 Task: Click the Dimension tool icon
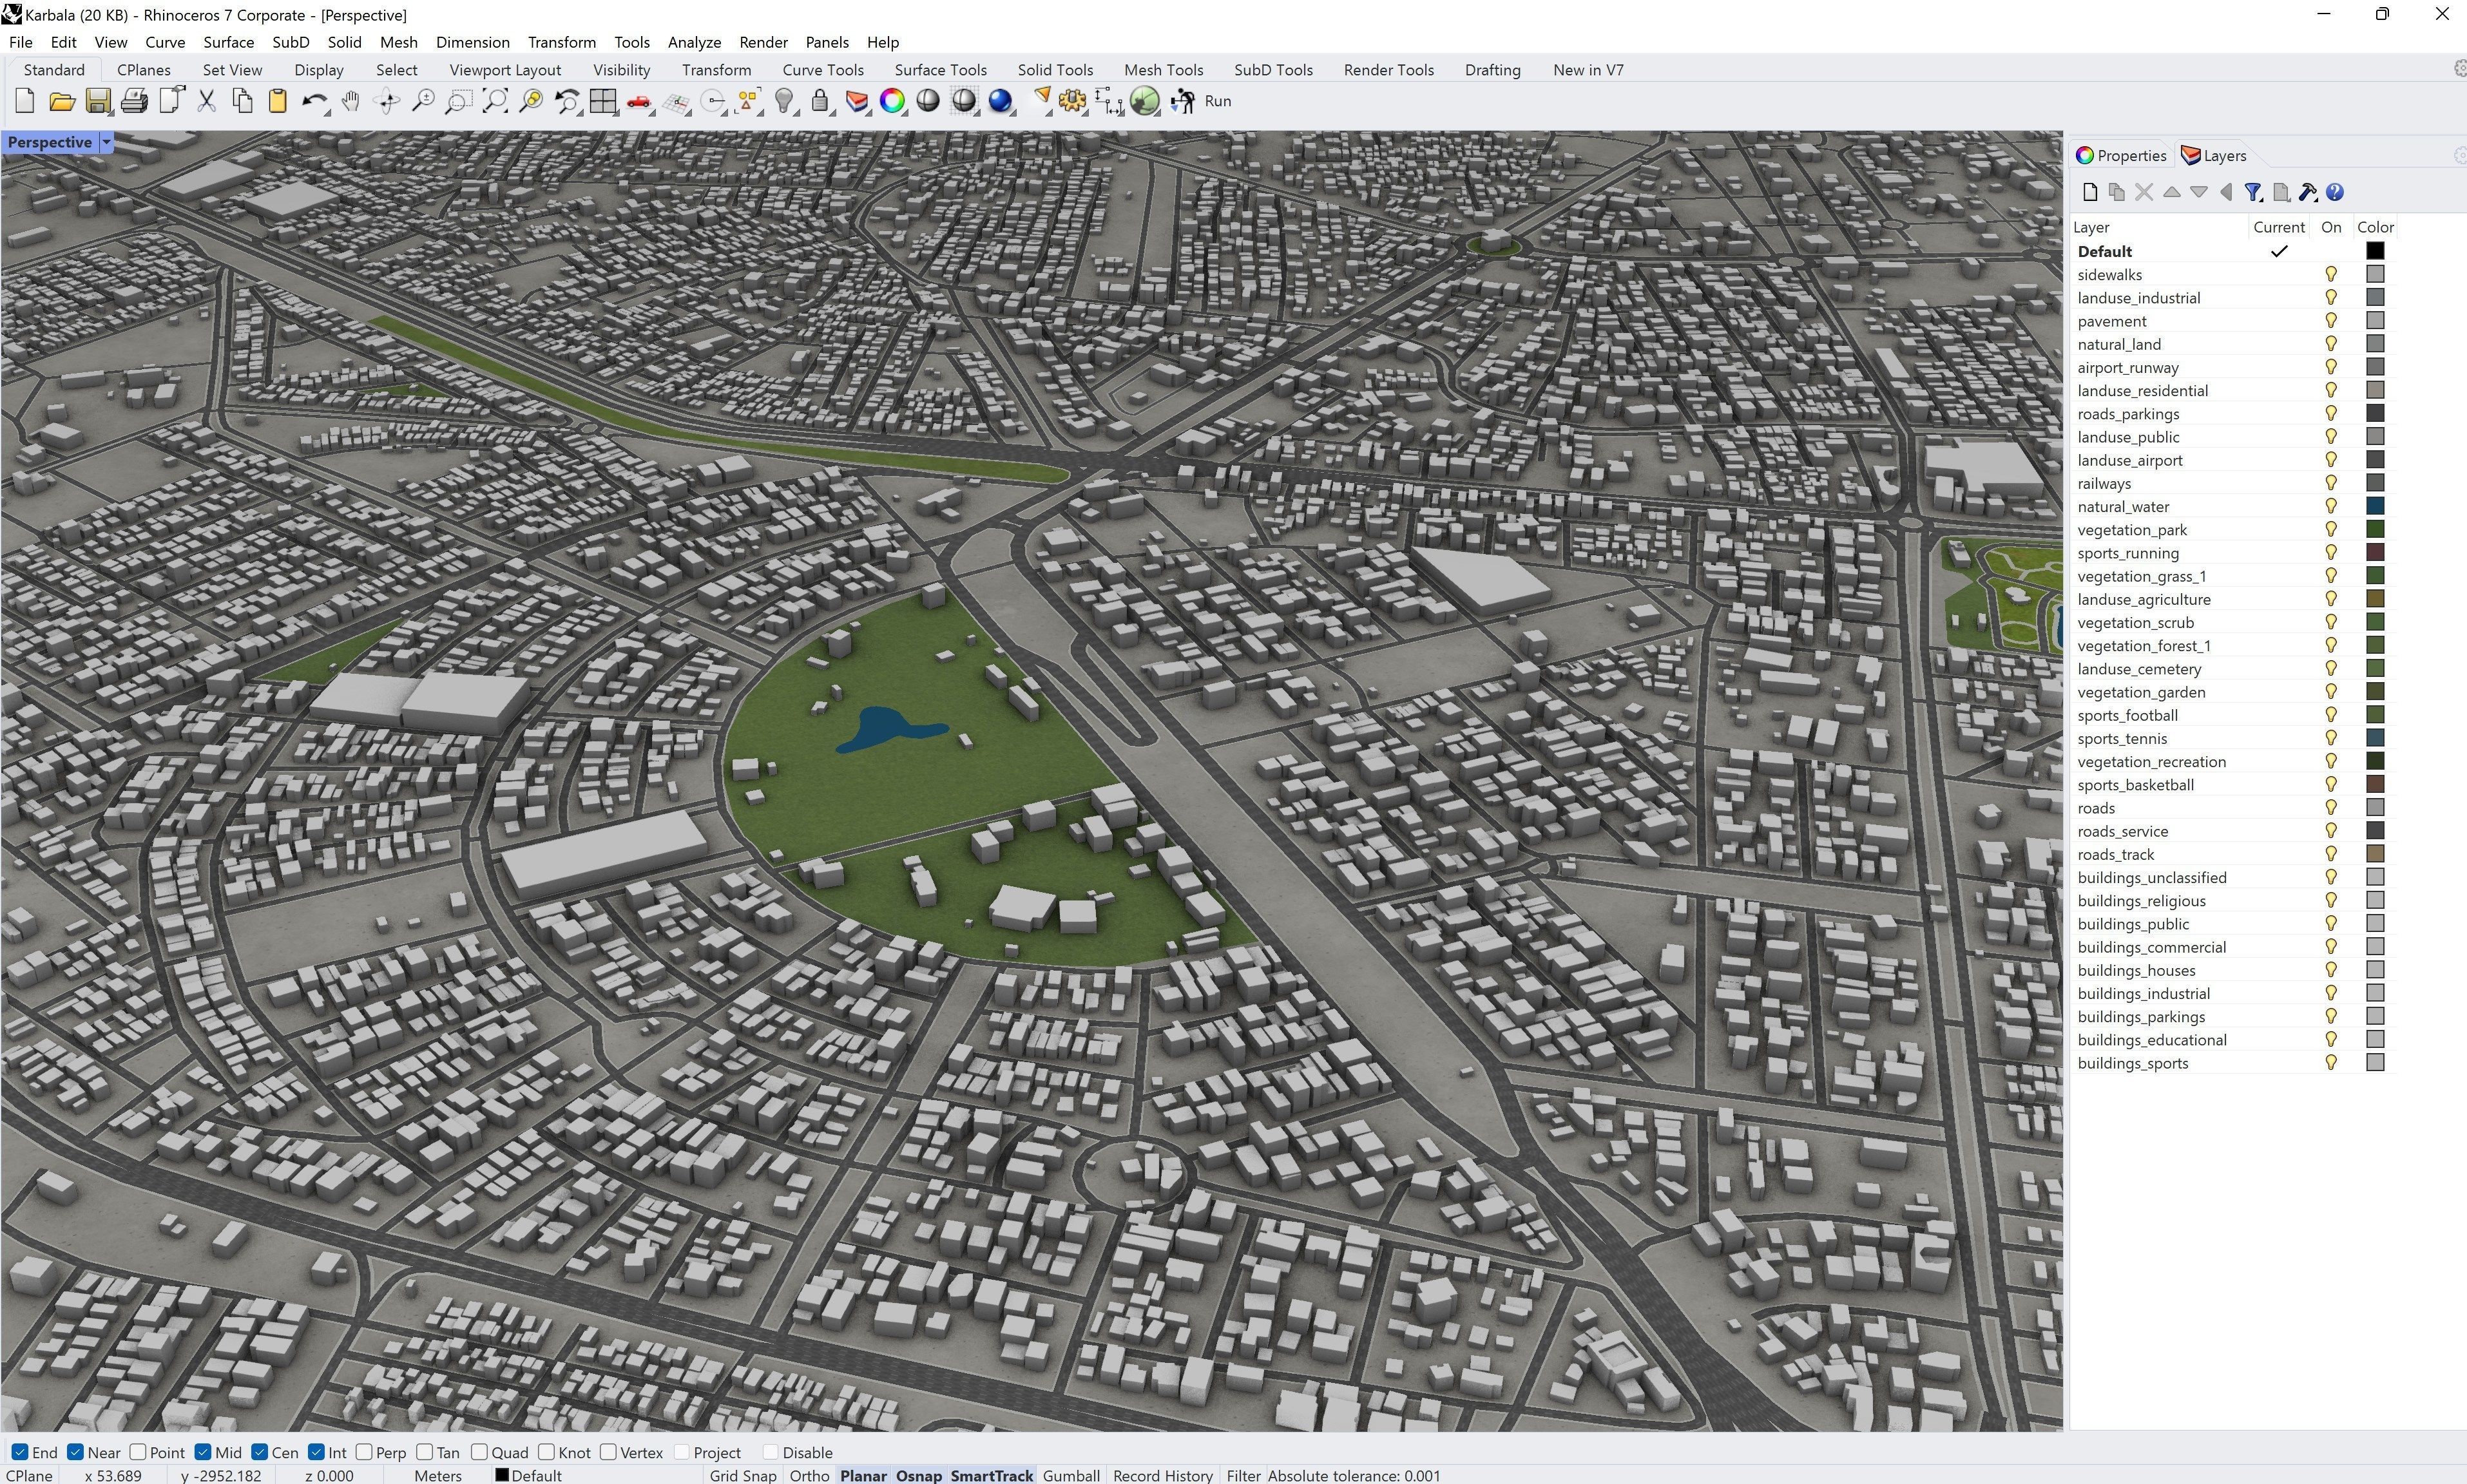click(x=1109, y=101)
